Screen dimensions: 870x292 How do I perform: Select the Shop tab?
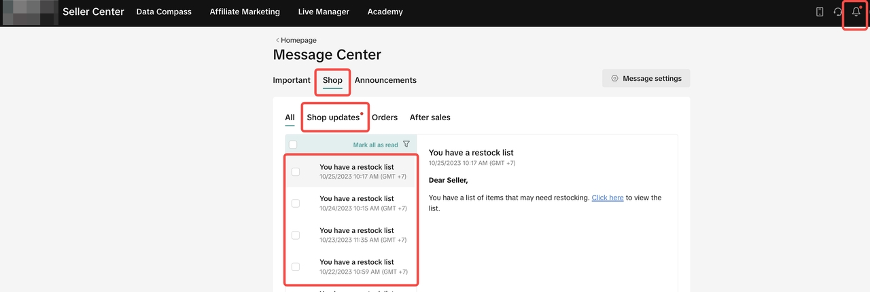332,80
